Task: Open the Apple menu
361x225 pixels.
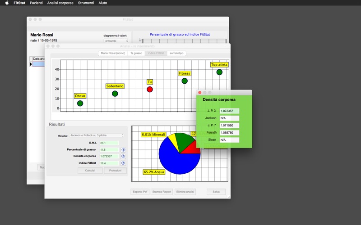Action: coord(7,3)
